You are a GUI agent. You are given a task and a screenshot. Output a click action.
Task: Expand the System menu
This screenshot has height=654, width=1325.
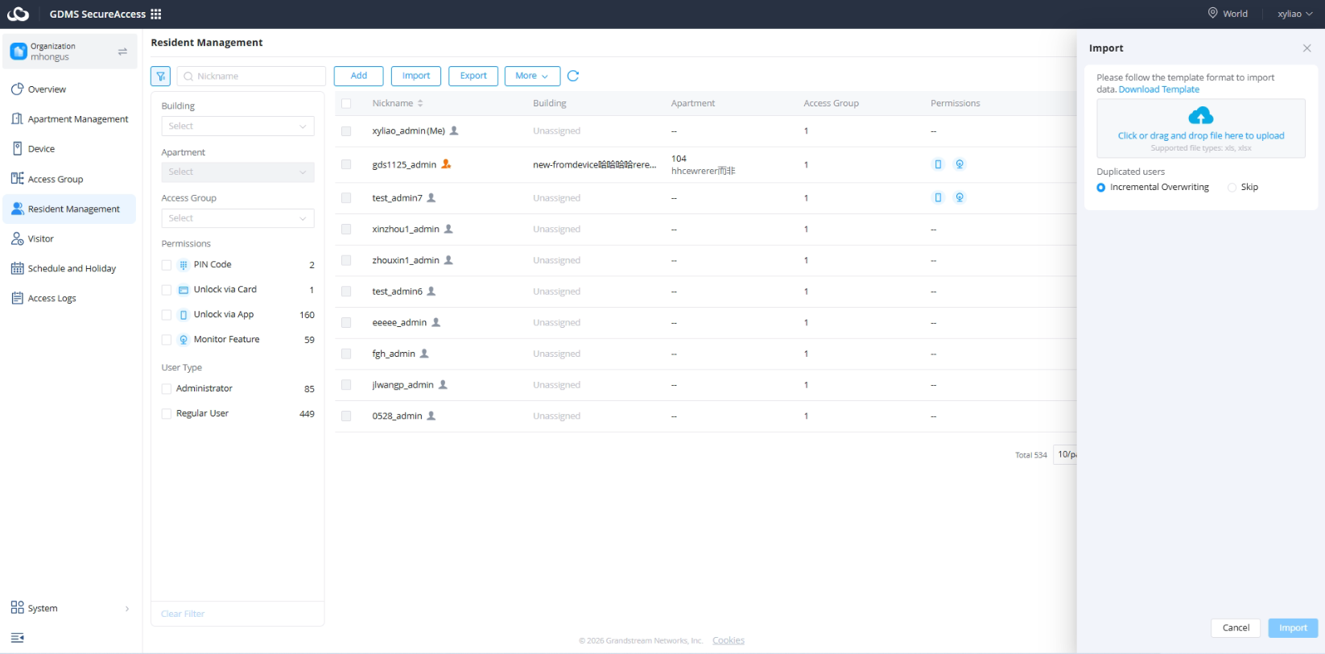(70, 608)
